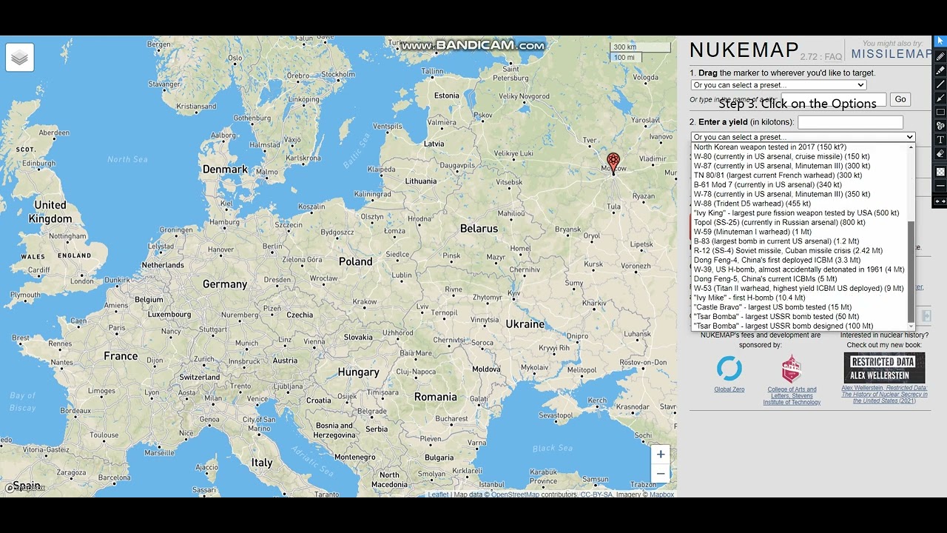Open the Global Zero link
Image resolution: width=947 pixels, height=533 pixels.
(x=729, y=389)
